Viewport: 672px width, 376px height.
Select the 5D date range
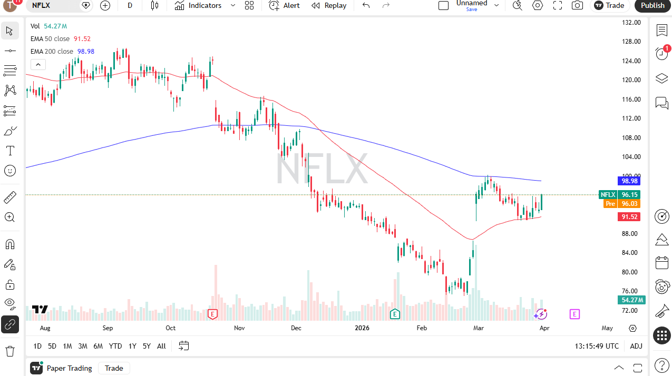pyautogui.click(x=52, y=346)
